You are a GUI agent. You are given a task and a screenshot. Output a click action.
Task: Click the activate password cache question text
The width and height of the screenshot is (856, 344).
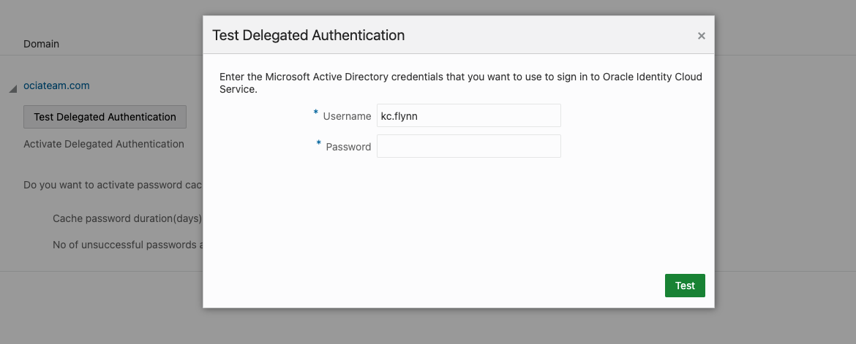pos(113,185)
